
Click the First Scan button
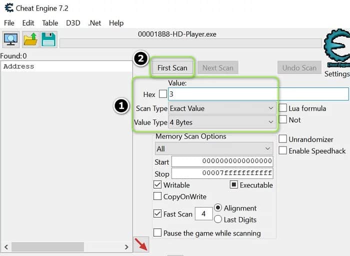click(x=172, y=68)
